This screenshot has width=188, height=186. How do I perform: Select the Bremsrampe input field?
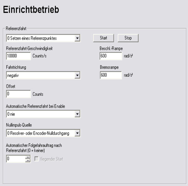click(110, 75)
